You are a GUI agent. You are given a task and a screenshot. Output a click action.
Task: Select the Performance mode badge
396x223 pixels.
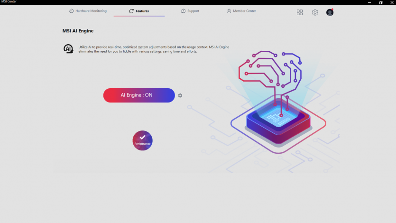click(142, 140)
